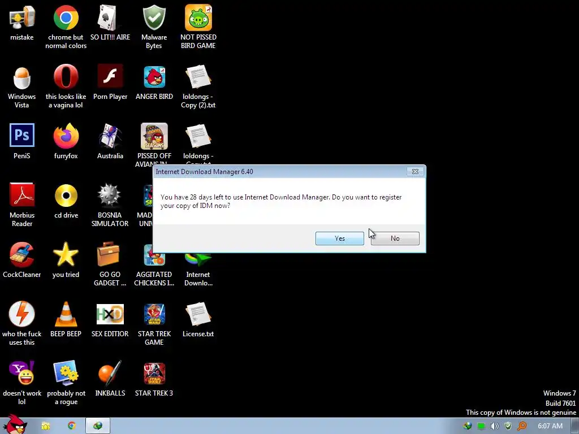Image resolution: width=579 pixels, height=434 pixels.
Task: Select the License.txt file
Action: point(198,320)
